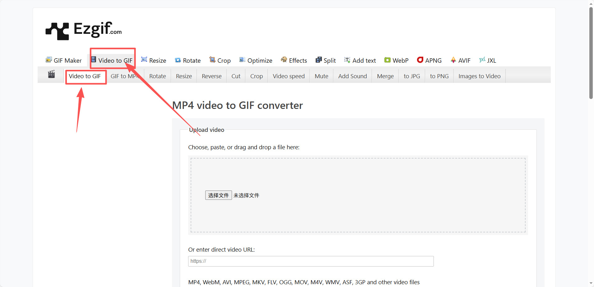Click the Ezgif.com logo
This screenshot has height=287, width=594.
[84, 30]
